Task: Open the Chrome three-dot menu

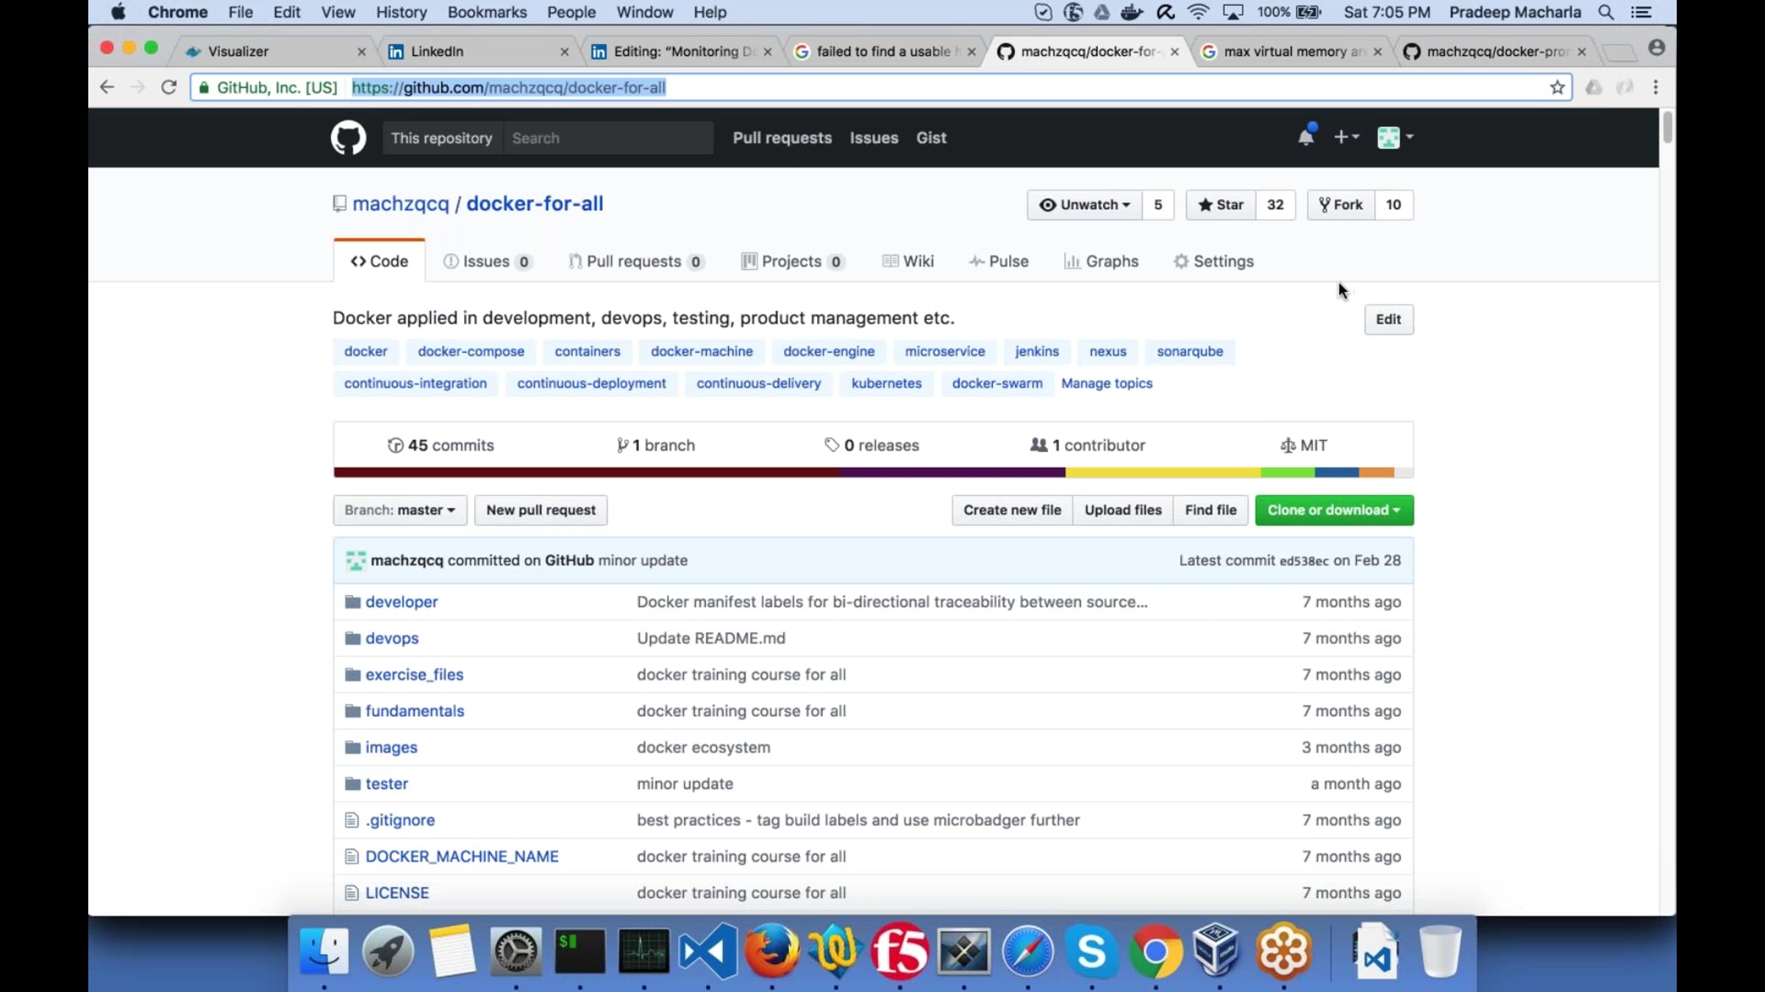Action: coord(1655,87)
